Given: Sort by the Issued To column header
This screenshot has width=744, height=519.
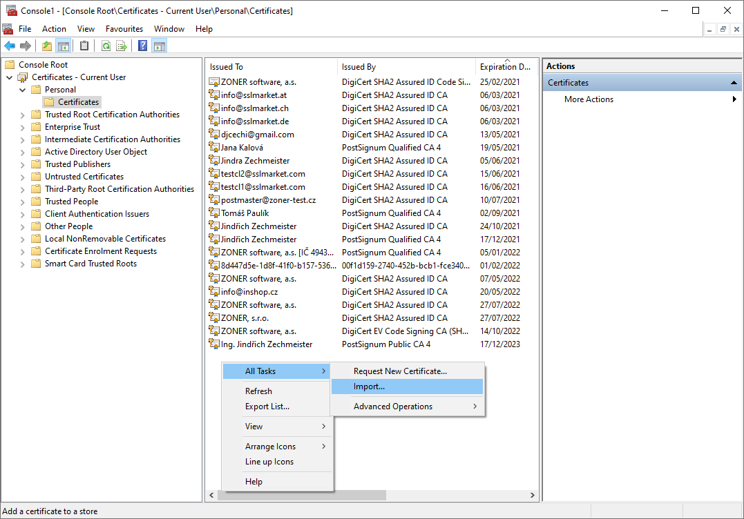Looking at the screenshot, I should click(x=271, y=67).
